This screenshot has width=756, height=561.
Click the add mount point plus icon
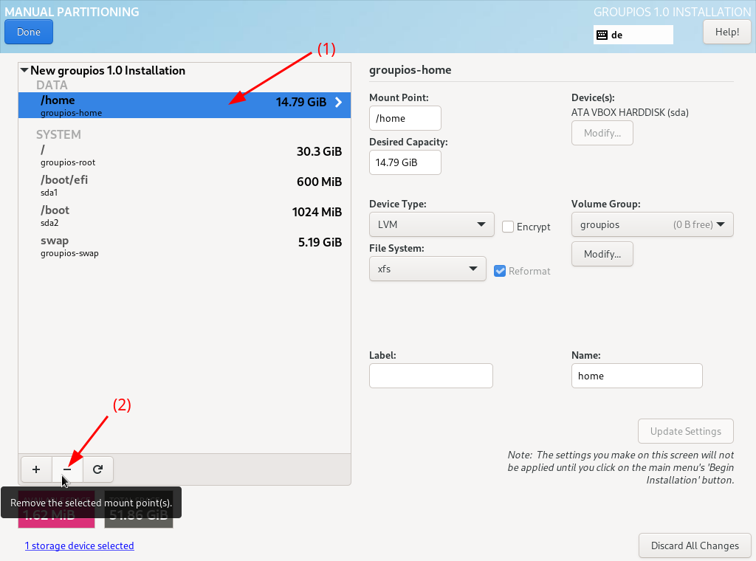pos(36,469)
